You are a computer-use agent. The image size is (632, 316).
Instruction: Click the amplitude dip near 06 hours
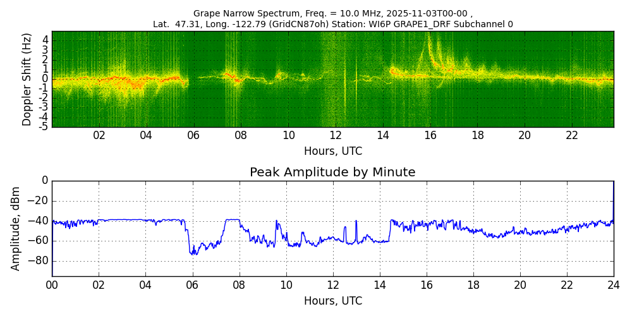pos(194,252)
